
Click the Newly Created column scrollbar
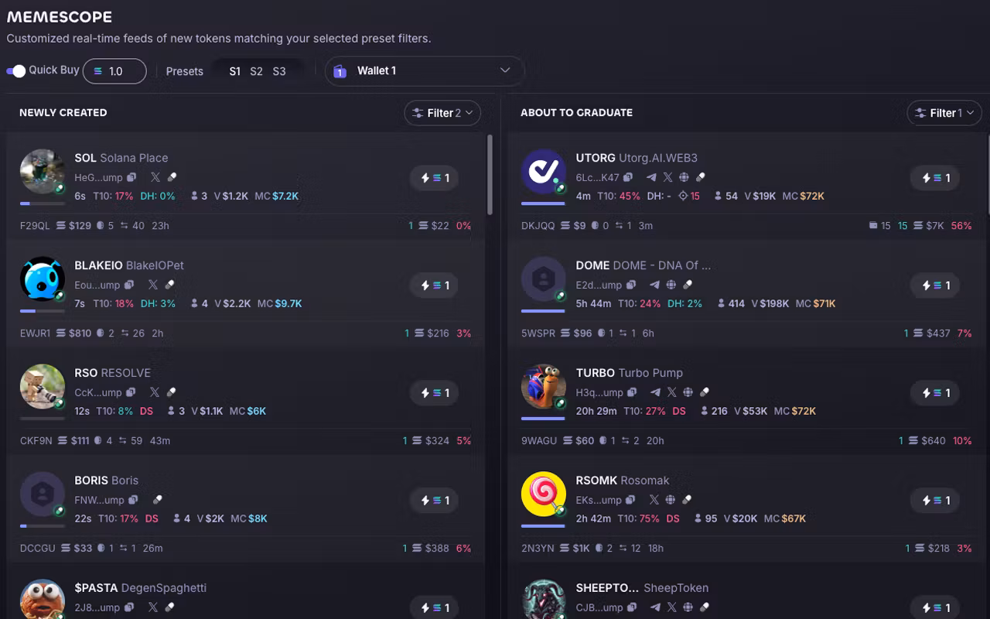(490, 175)
